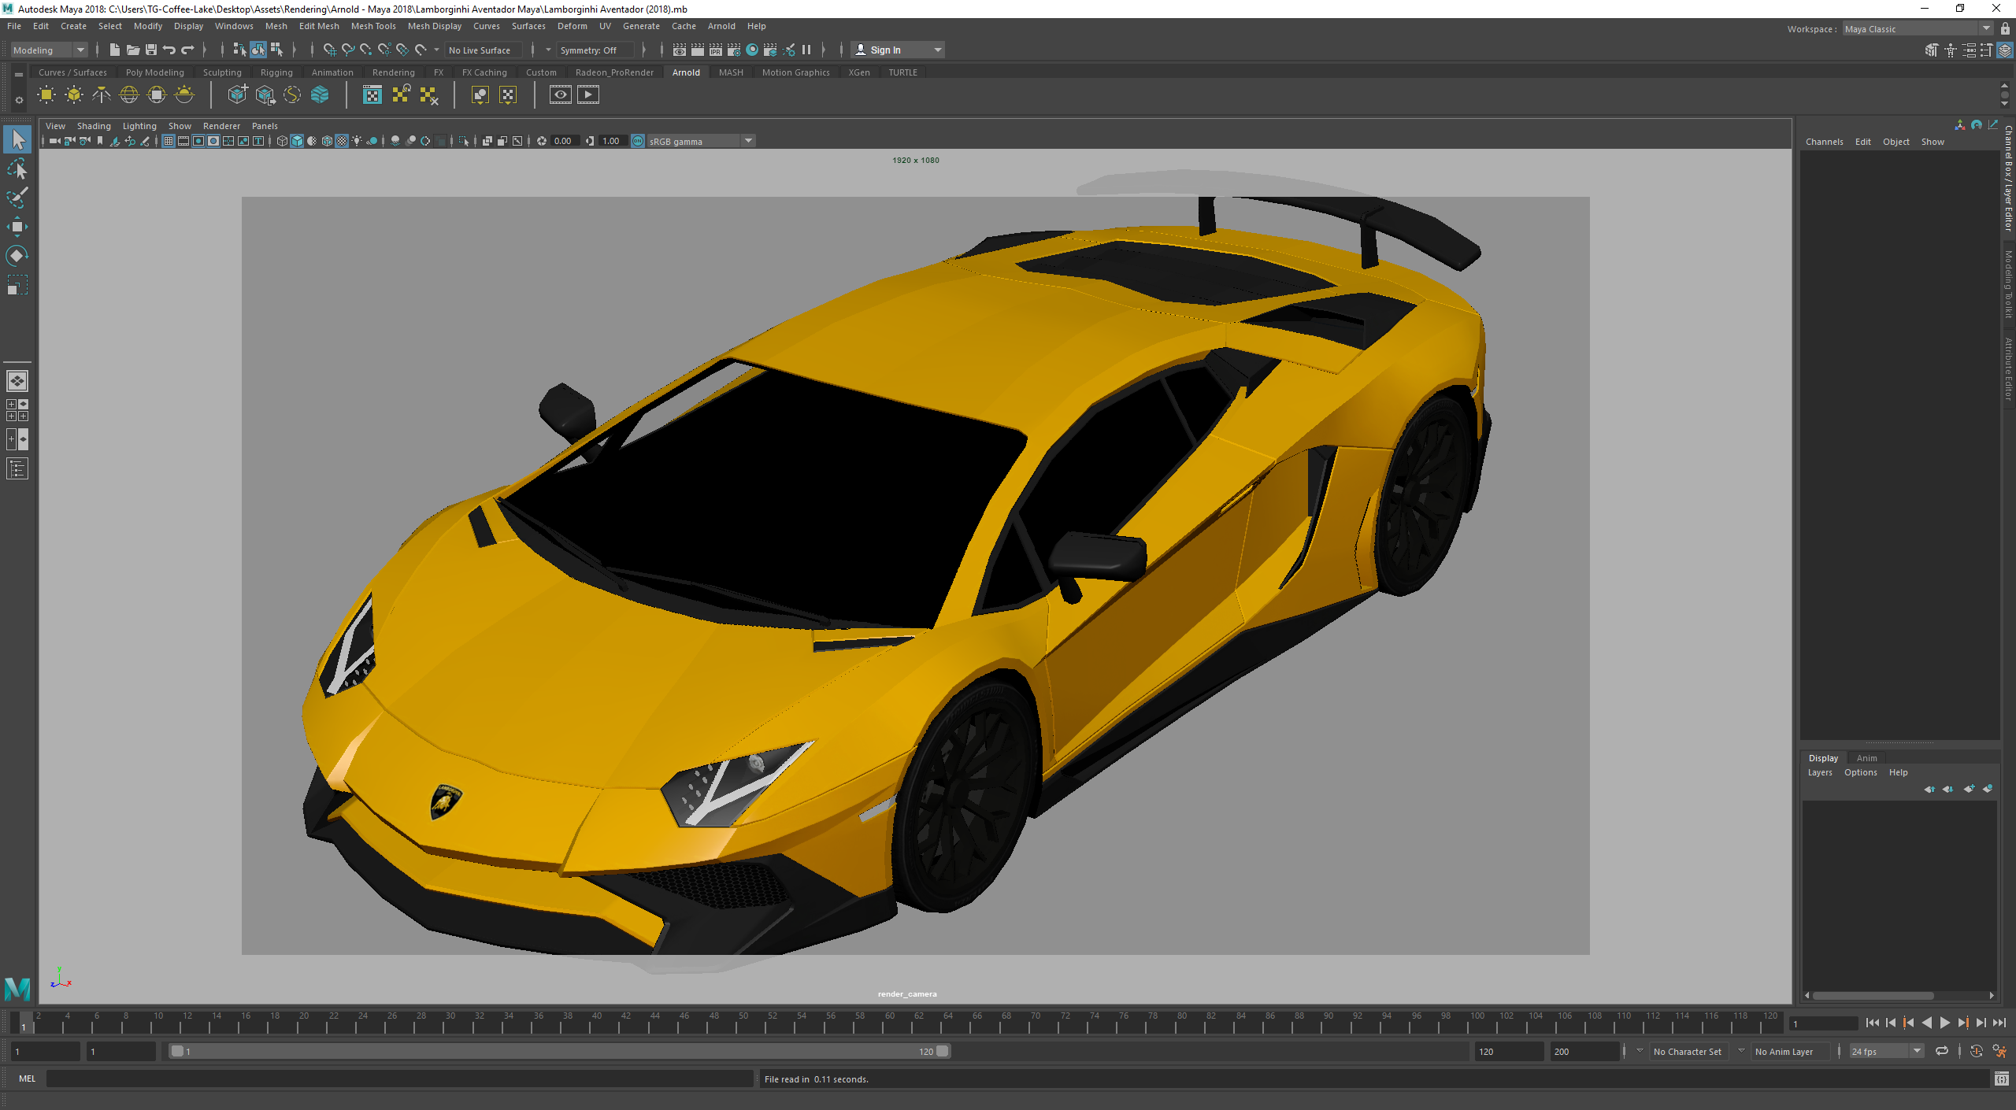Screen dimensions: 2016x1110
Task: Toggle select by component type
Action: tap(276, 50)
